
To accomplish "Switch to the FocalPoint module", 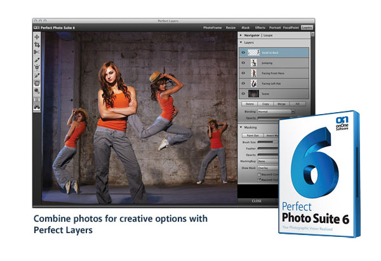I will coord(291,28).
